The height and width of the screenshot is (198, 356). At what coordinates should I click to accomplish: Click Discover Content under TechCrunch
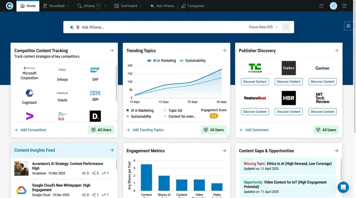tap(255, 82)
